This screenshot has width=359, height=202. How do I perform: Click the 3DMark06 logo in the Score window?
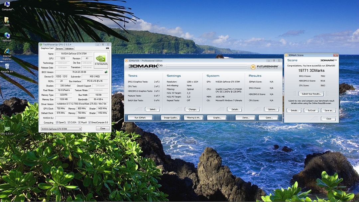(x=328, y=60)
